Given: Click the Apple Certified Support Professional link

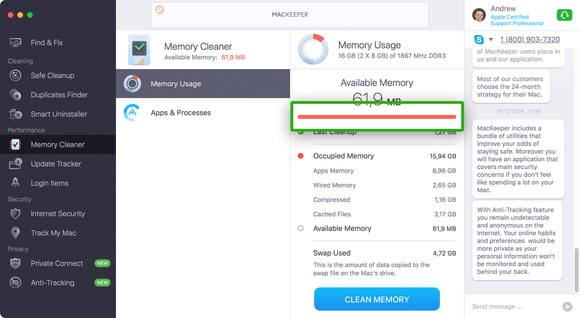Looking at the screenshot, I should (x=517, y=20).
